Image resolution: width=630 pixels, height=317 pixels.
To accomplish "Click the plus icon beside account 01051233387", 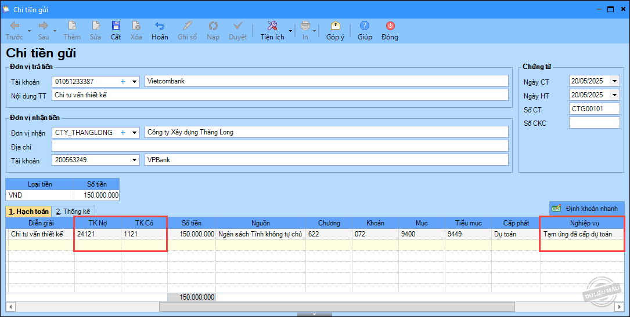I will tap(123, 81).
